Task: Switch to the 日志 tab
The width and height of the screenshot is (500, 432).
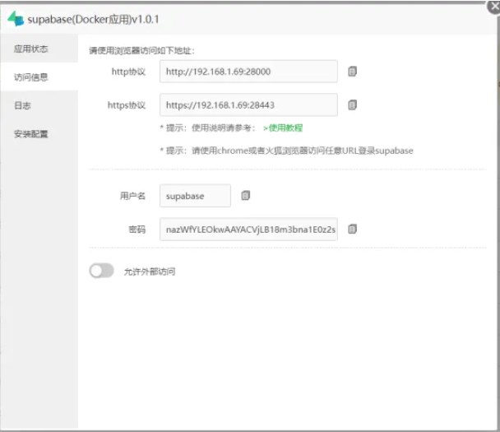Action: tap(39, 105)
